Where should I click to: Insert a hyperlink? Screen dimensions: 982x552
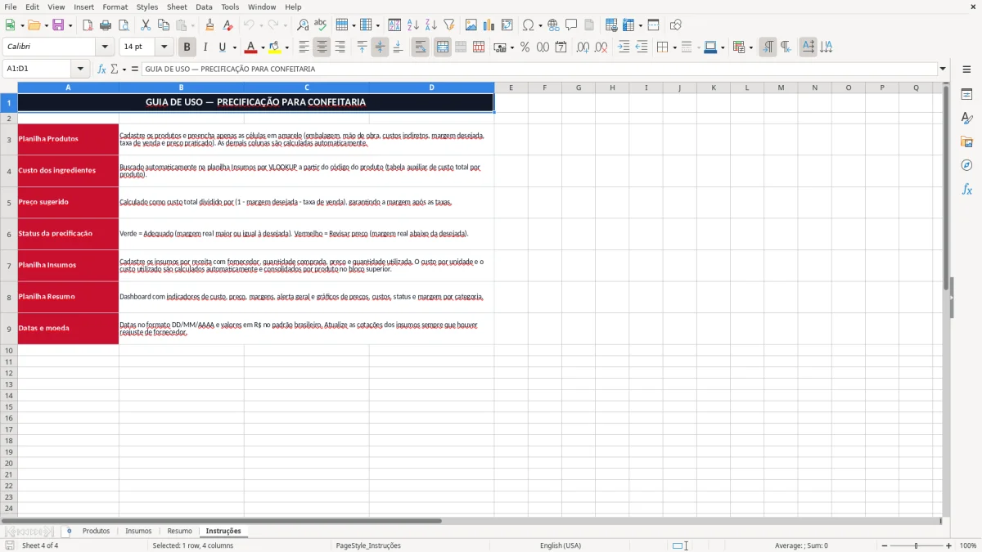[554, 25]
